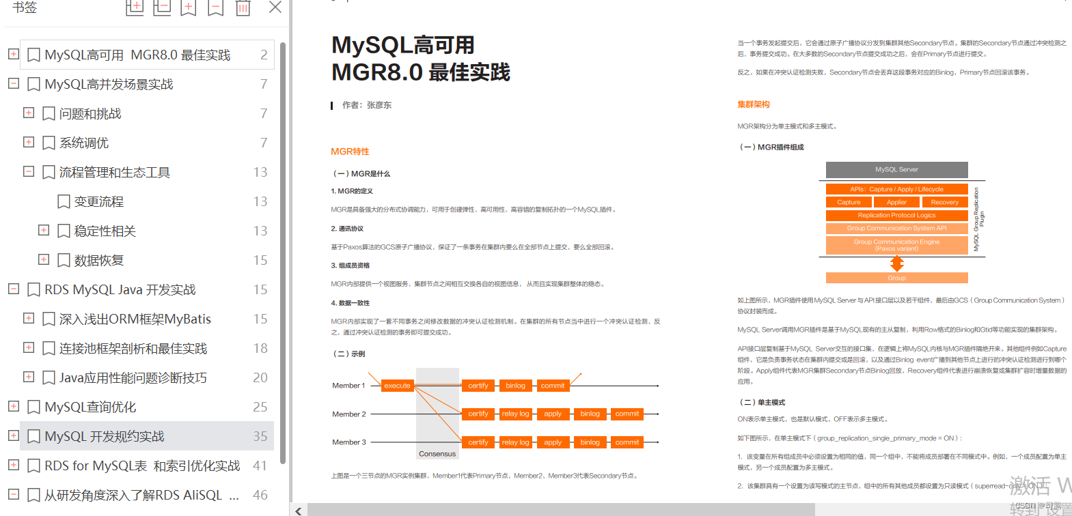Open RDS for MySQL表 和索引优化实战 bookmark
Image resolution: width=1072 pixels, height=516 pixels.
pyautogui.click(x=142, y=466)
